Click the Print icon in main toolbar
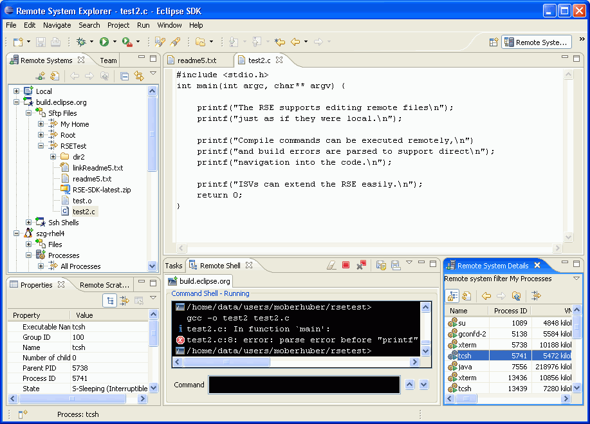Viewport: 590px width, 424px height. click(56, 42)
